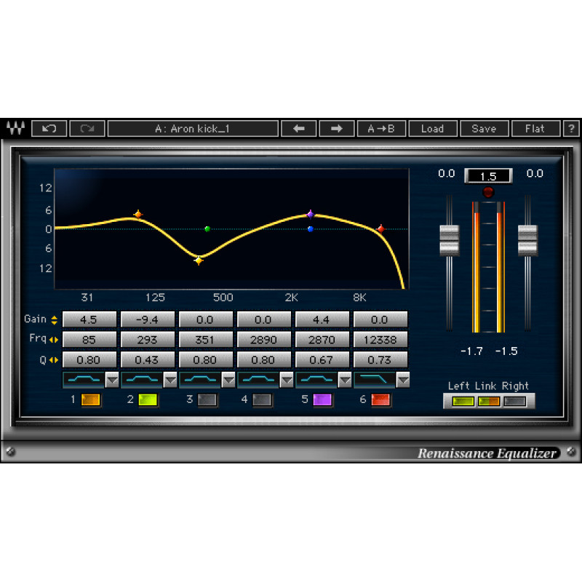Click the Waves logo icon
Screen dimensions: 582x582
point(15,128)
